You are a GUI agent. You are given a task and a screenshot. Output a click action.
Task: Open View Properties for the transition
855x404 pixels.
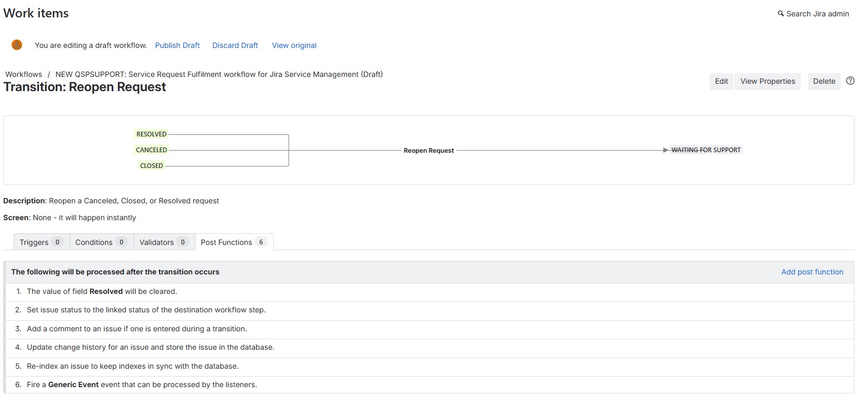click(x=768, y=81)
